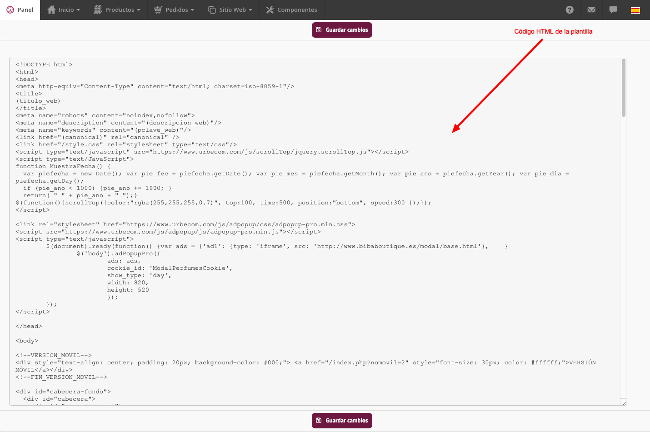Click the jquery.scrollTop.js script line
This screenshot has height=432, width=650.
coord(212,152)
